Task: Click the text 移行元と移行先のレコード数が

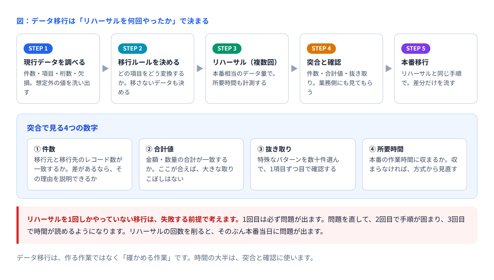Action: [x=78, y=169]
